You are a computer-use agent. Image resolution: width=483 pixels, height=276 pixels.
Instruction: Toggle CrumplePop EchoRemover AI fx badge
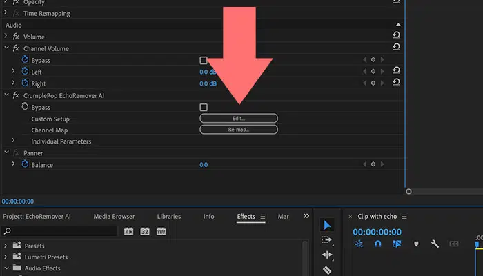coord(16,95)
